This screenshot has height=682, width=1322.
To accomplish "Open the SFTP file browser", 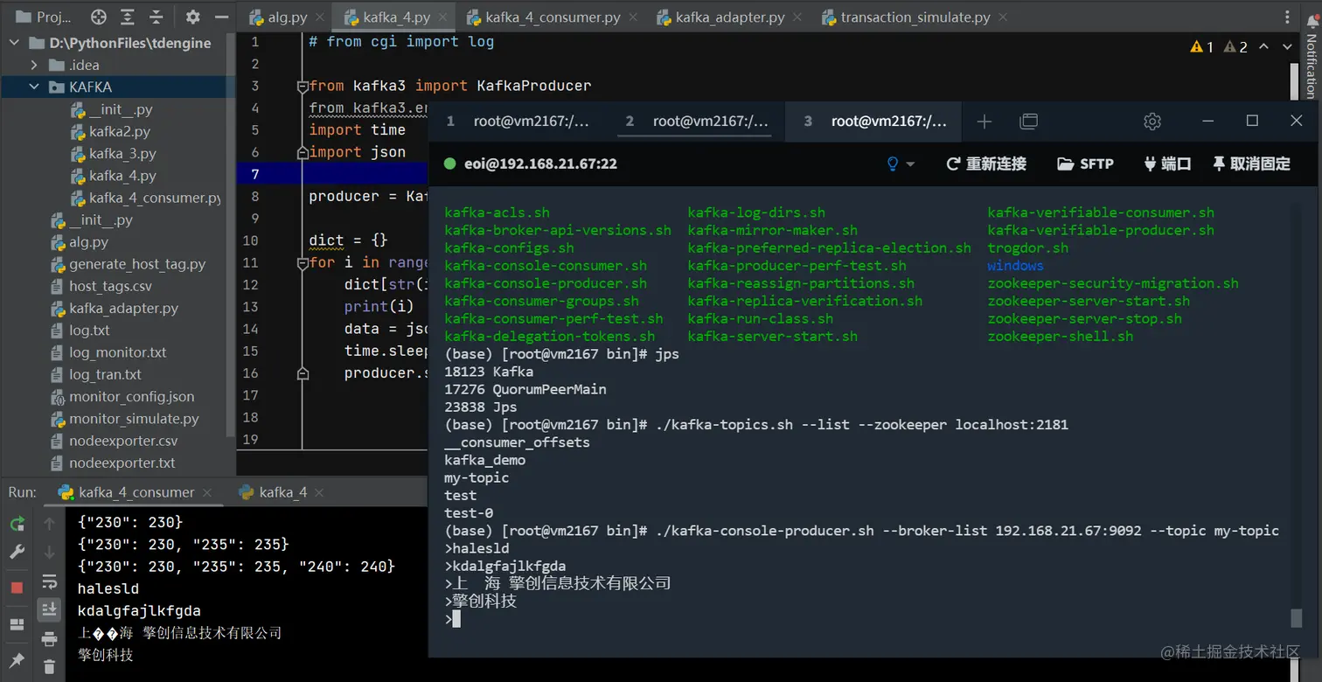I will pos(1085,164).
